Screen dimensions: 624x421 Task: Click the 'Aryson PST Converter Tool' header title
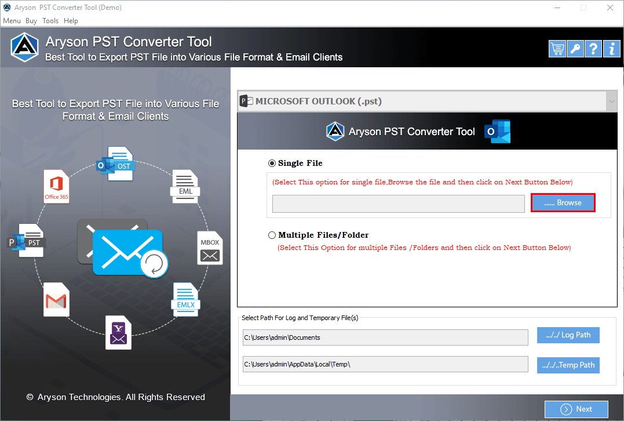(x=129, y=41)
